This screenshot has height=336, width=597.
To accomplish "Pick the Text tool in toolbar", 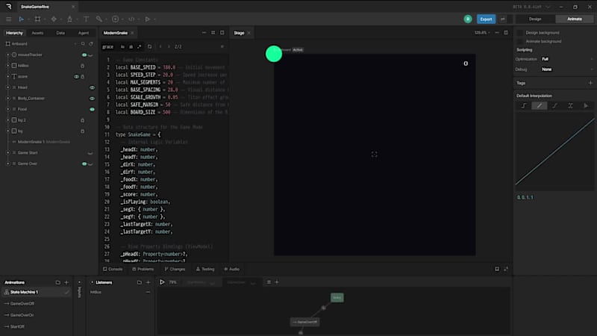I will pyautogui.click(x=86, y=19).
